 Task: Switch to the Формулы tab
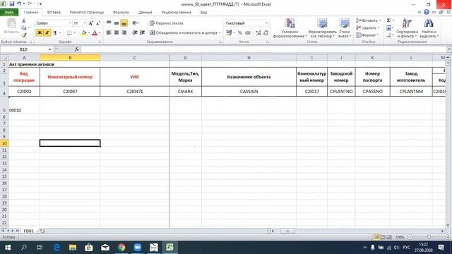coord(121,13)
